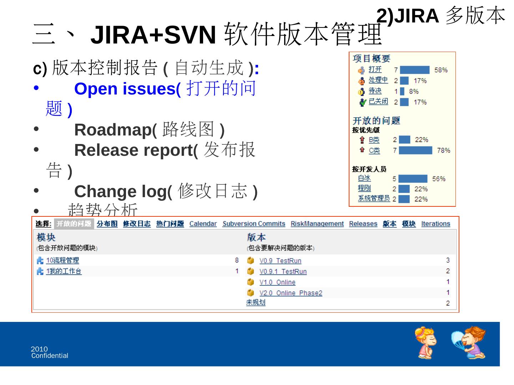Click the C类 priority arrow icon
The image size is (514, 385).
point(362,150)
